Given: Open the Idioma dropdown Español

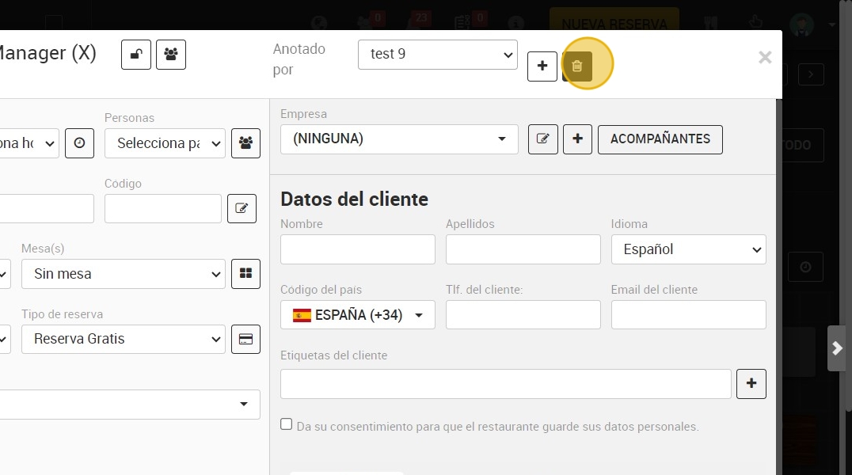Looking at the screenshot, I should (x=688, y=249).
